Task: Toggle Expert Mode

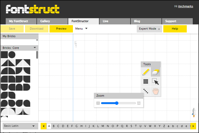Action: [149, 29]
